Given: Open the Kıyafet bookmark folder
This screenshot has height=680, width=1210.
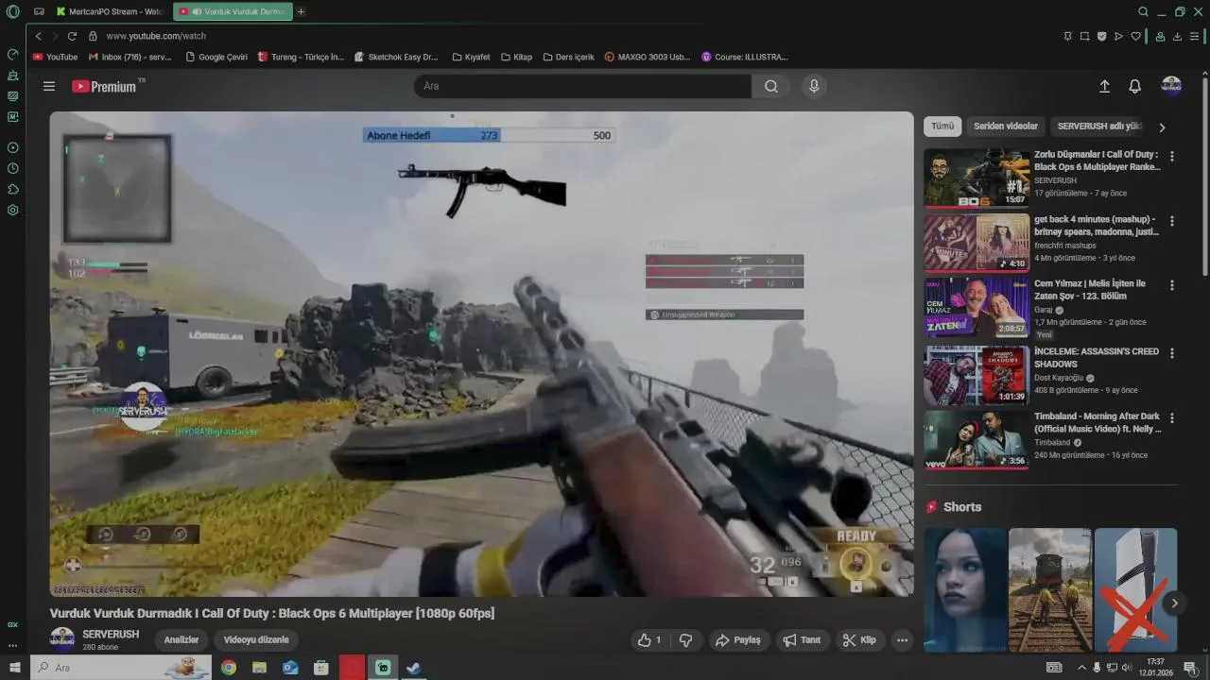Looking at the screenshot, I should click(471, 57).
